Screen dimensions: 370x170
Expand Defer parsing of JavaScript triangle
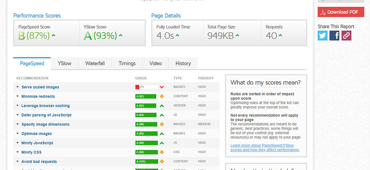point(18,115)
